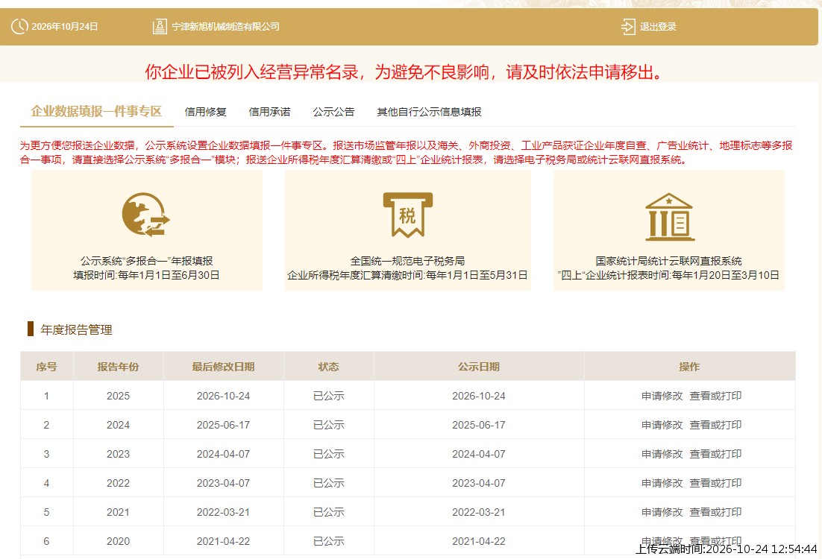
Task: Click 申请修改 for the 2023 report
Action: point(662,454)
